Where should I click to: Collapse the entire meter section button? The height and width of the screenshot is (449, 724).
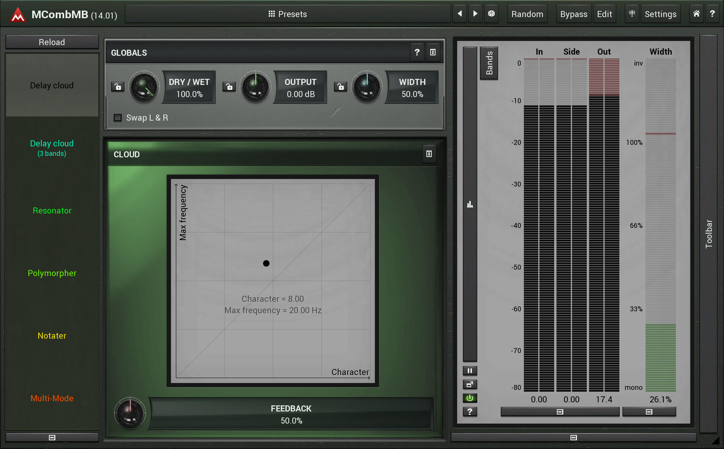(x=574, y=437)
